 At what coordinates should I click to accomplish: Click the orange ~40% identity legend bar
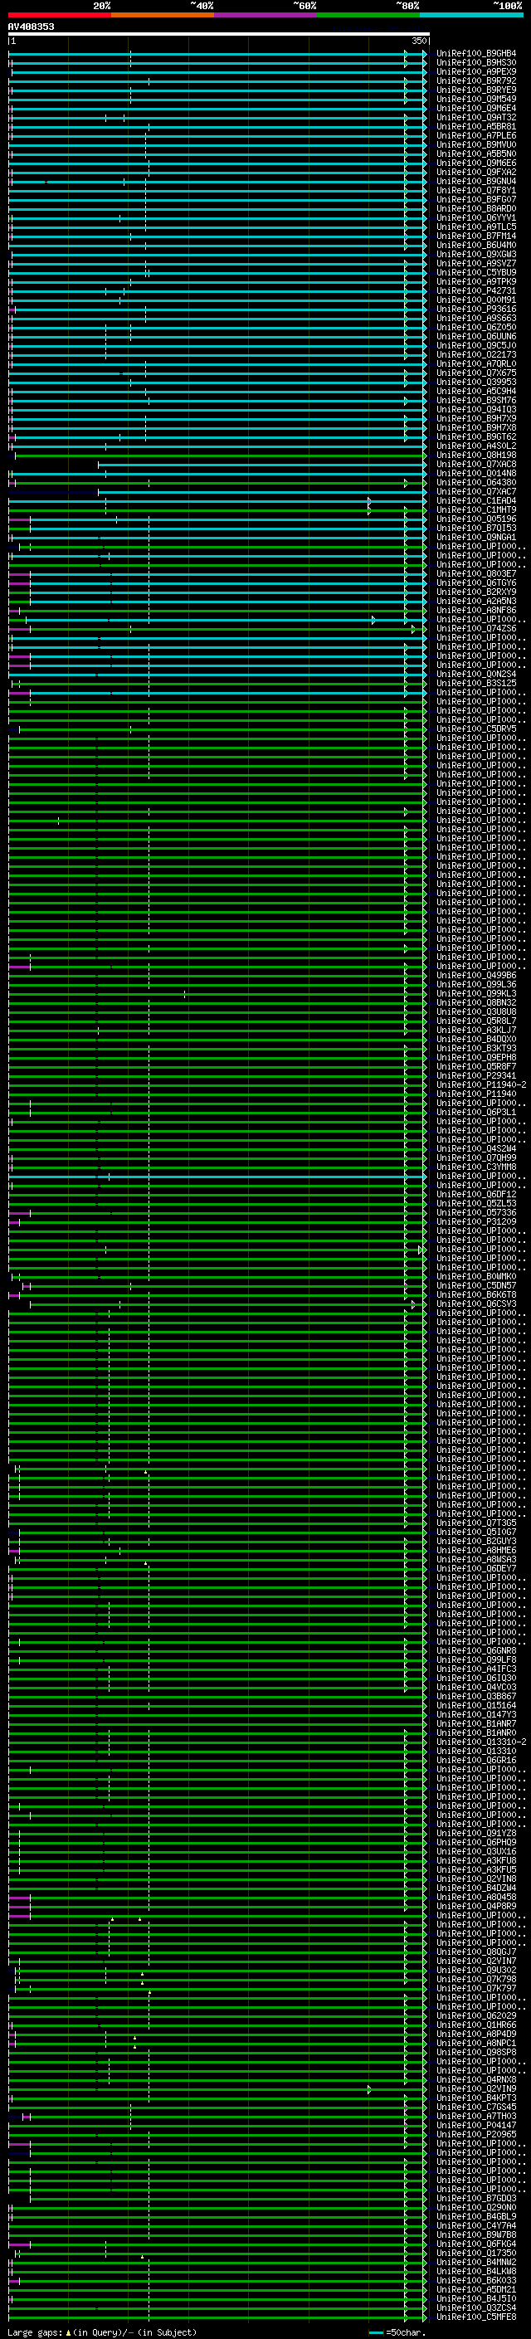(x=163, y=15)
